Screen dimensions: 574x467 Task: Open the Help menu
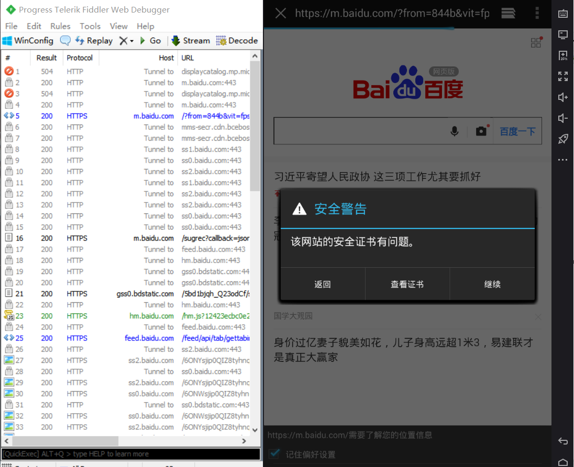(x=145, y=26)
